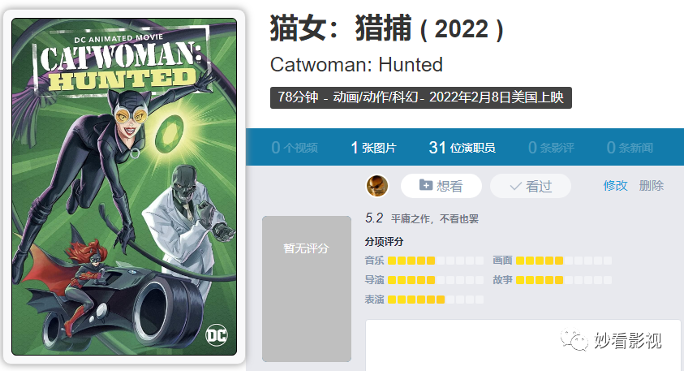Open the 0 条新闻 tab
This screenshot has height=371, width=684.
[630, 148]
